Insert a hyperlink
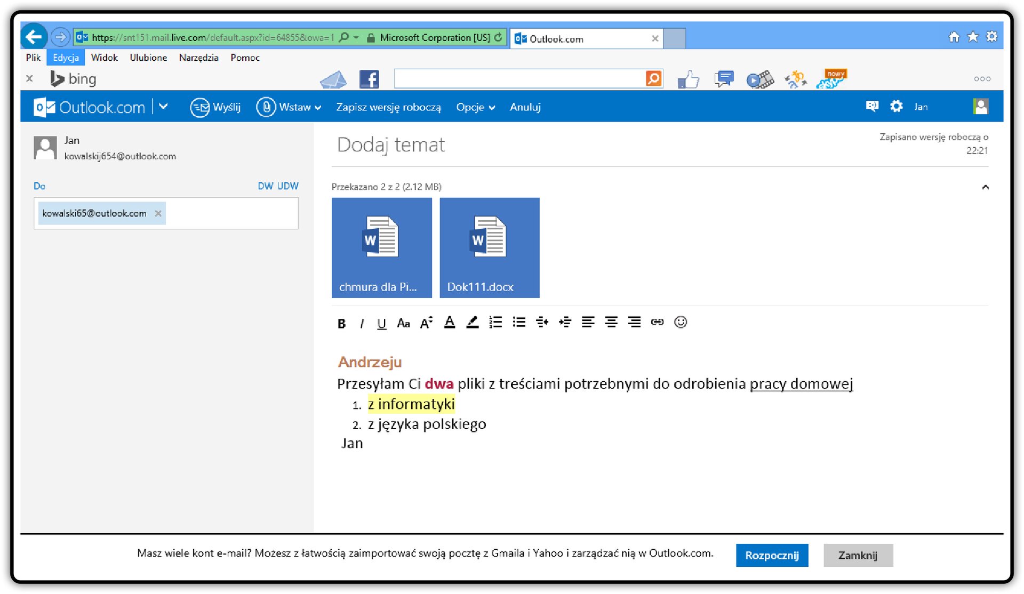1024x594 pixels. click(657, 322)
